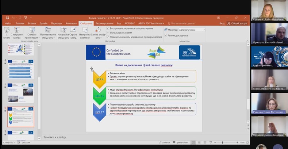
Task: Click Общий доступ share button
Action: [237, 23]
